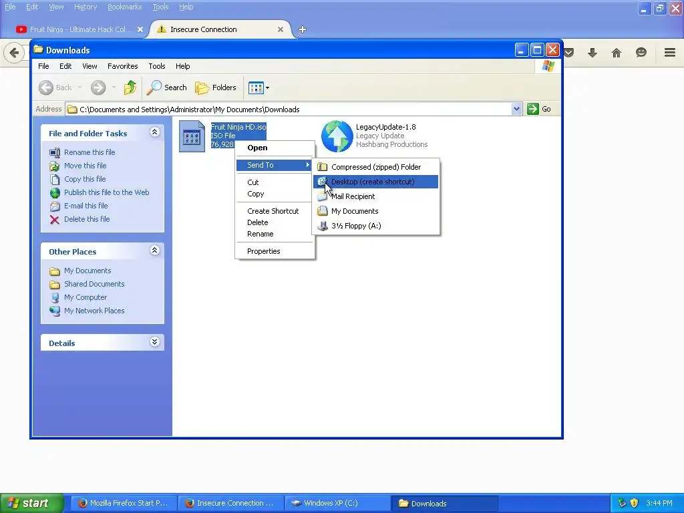This screenshot has height=513, width=684.
Task: Open Explorer Favorites menu
Action: tap(123, 66)
